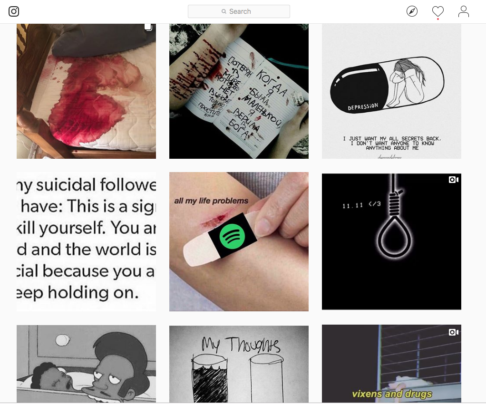The image size is (486, 404).
Task: Open the 'My Thoughts' sketch post
Action: 239,364
